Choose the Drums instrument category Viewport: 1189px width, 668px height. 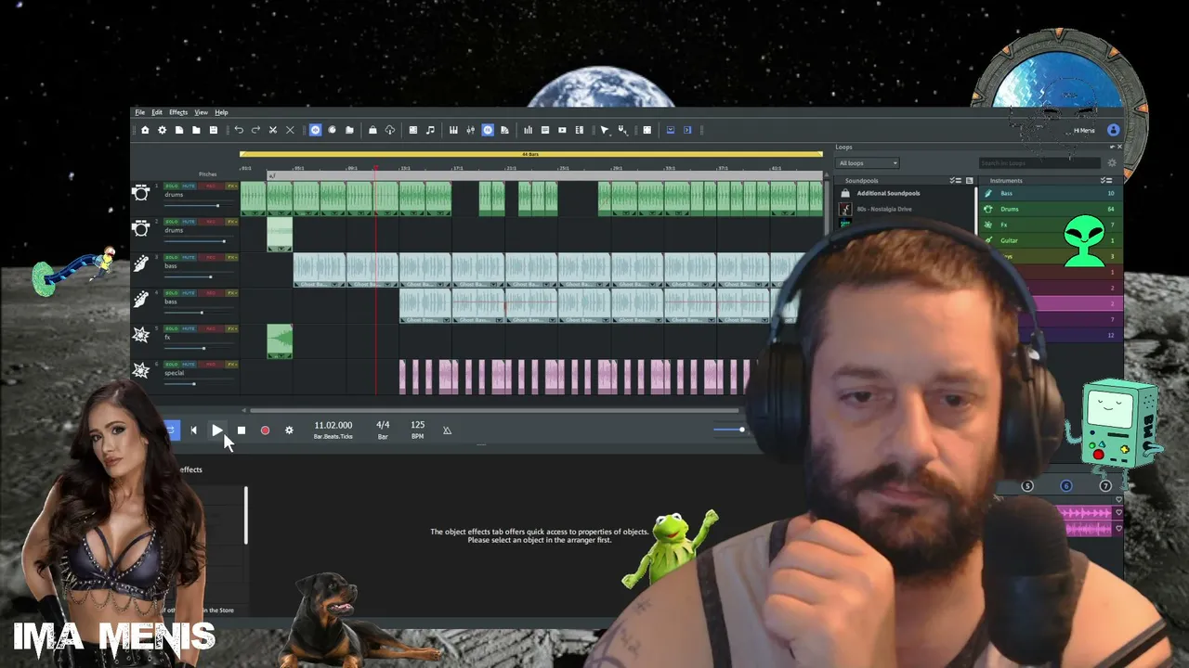[1052, 210]
